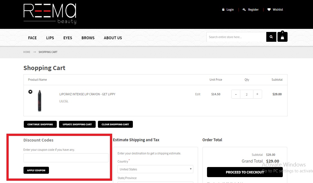Viewport: 313px width, 183px height.
Task: Click the search magnifier button
Action: coord(271,37)
